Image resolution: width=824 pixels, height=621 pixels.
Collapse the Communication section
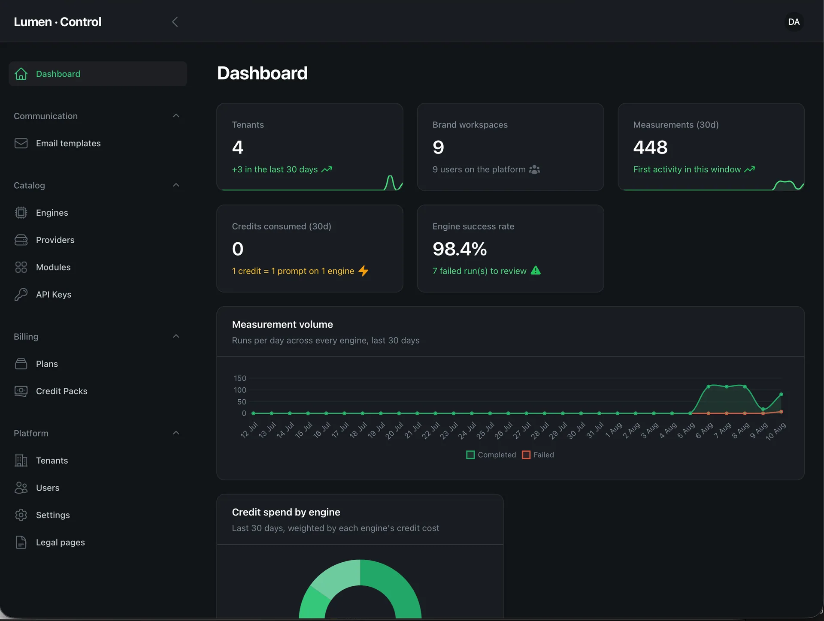point(176,116)
